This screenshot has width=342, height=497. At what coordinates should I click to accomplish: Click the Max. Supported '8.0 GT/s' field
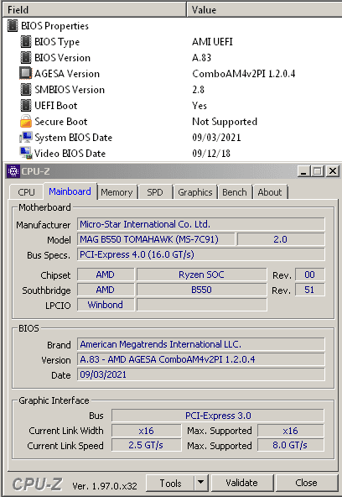291,445
